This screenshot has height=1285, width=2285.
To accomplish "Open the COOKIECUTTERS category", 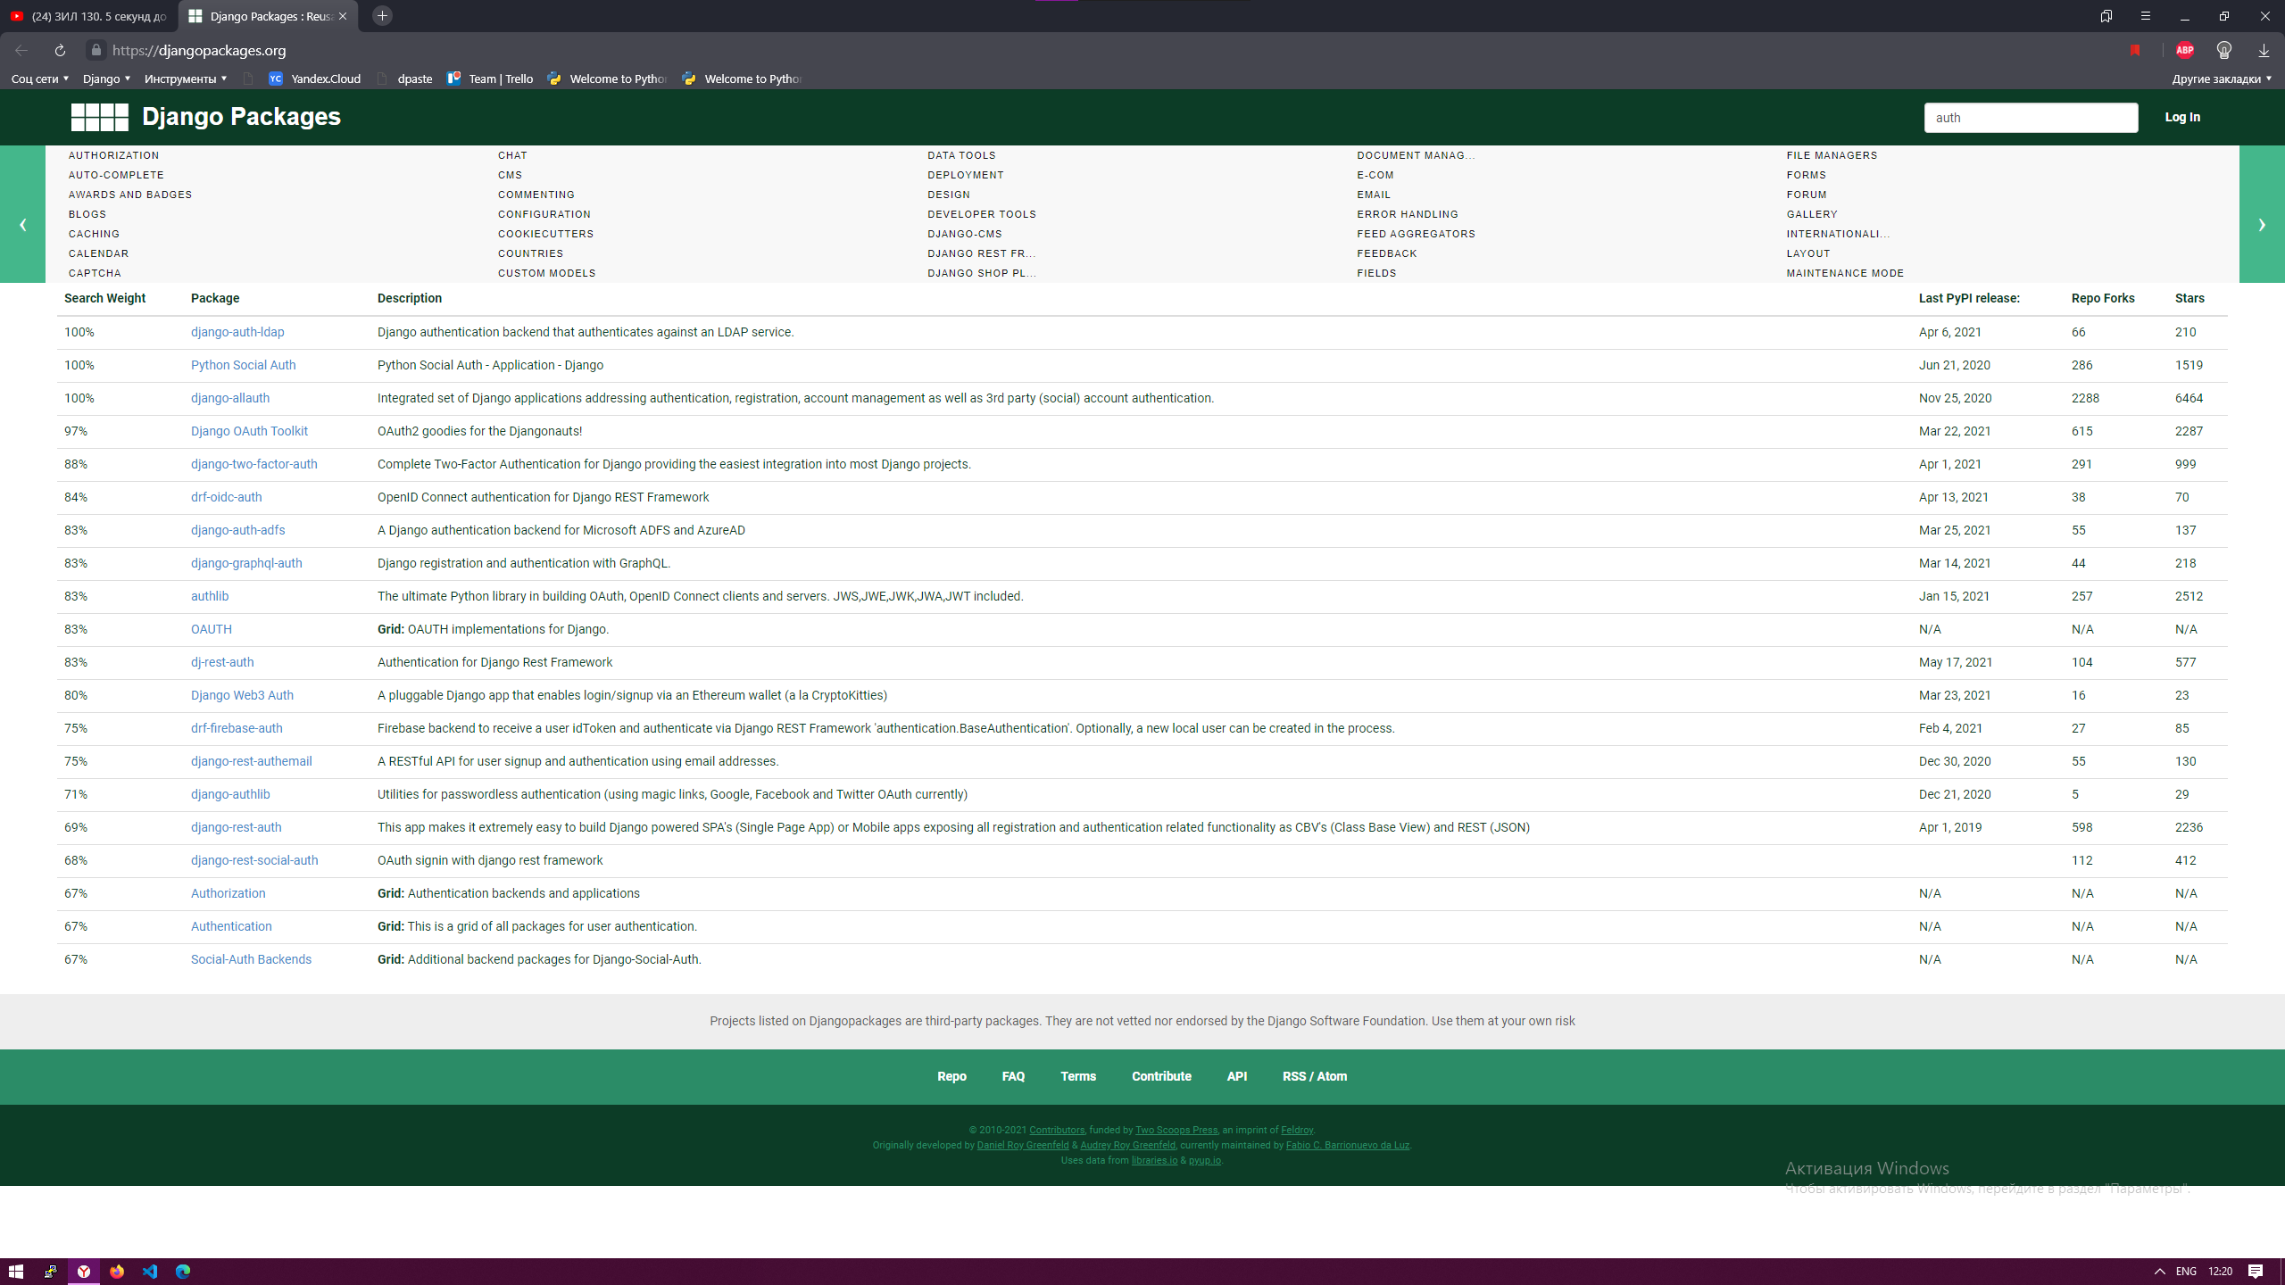I will pyautogui.click(x=545, y=234).
